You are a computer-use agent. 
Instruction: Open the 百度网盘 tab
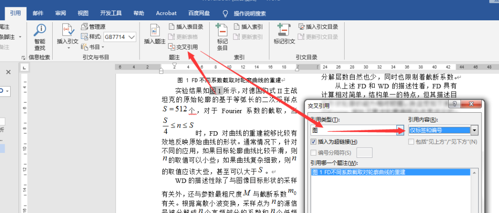[x=199, y=13]
